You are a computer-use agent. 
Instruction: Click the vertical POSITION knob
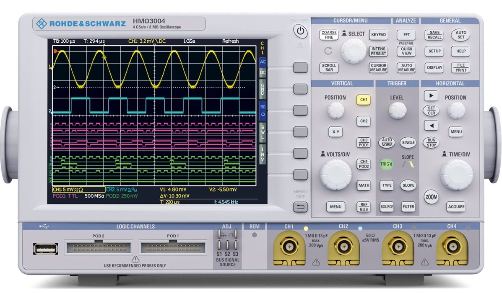coord(335,111)
